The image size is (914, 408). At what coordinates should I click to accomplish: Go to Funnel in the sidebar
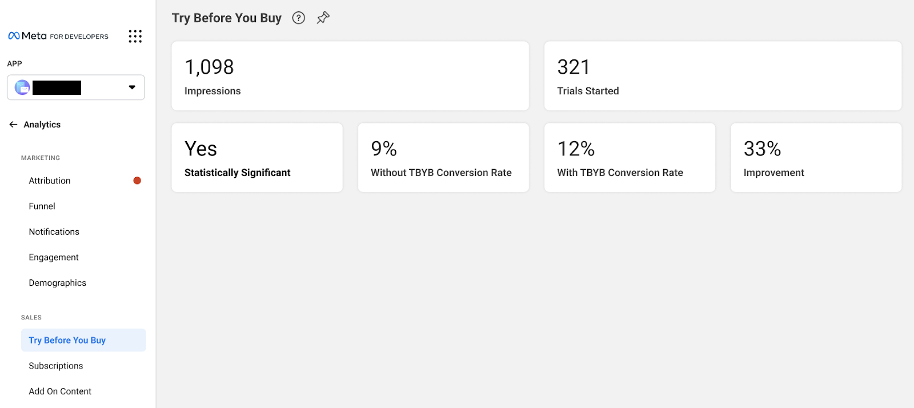[x=42, y=206]
